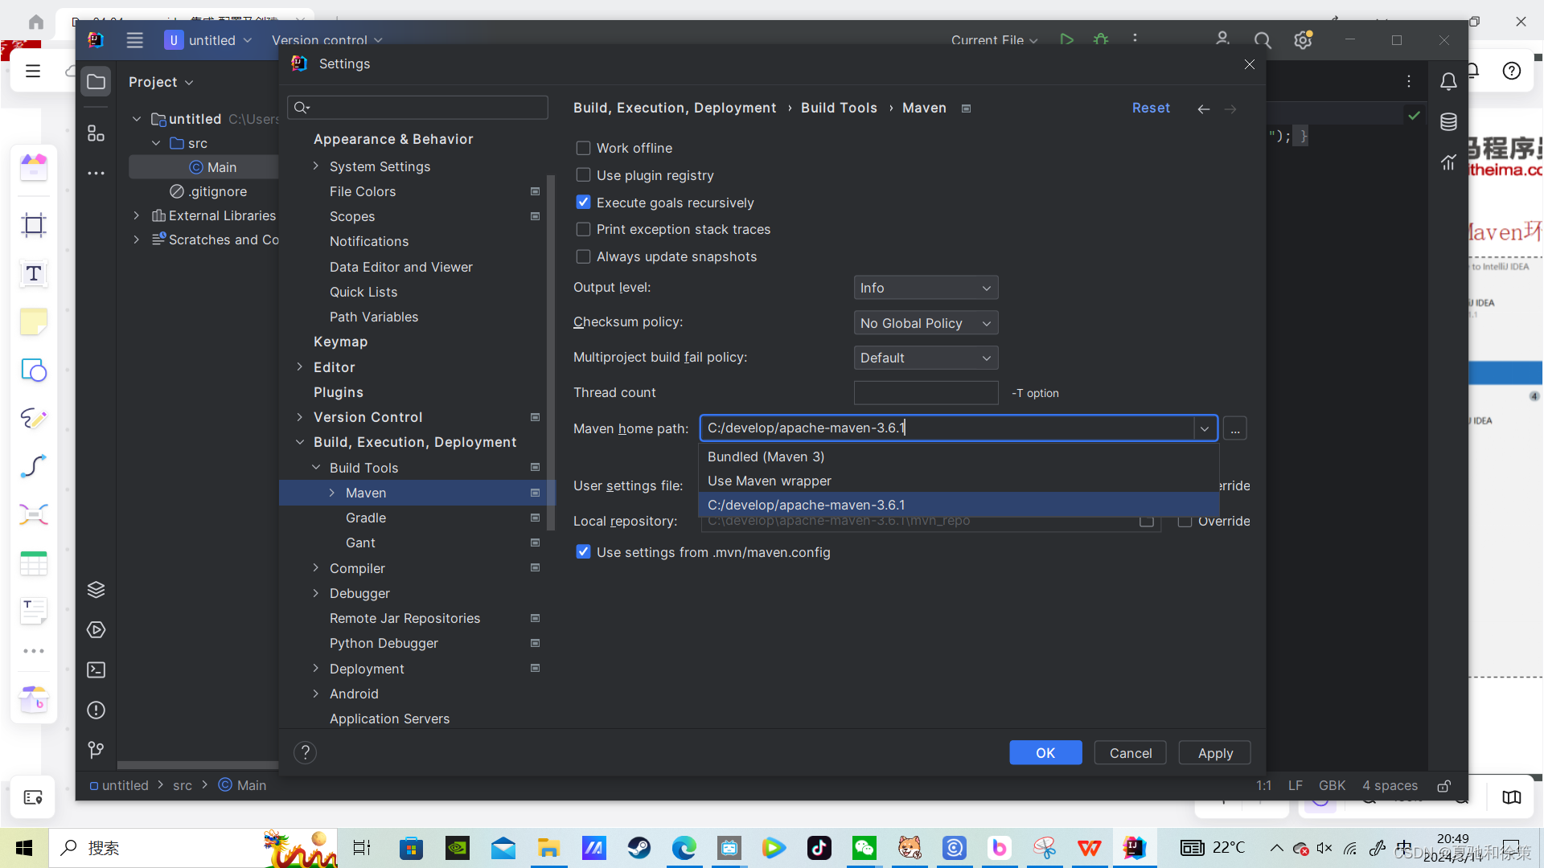
Task: Open Gradle settings page
Action: [366, 518]
